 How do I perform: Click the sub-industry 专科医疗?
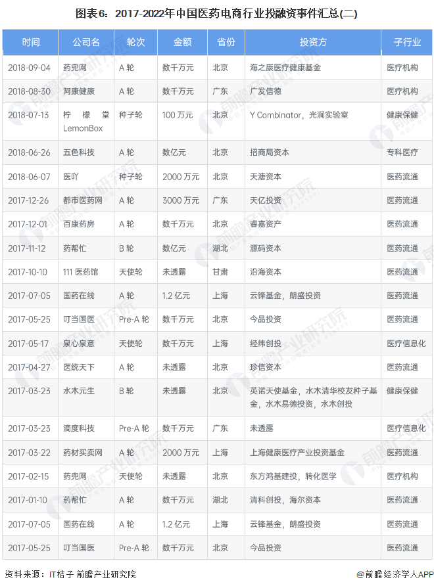click(402, 152)
